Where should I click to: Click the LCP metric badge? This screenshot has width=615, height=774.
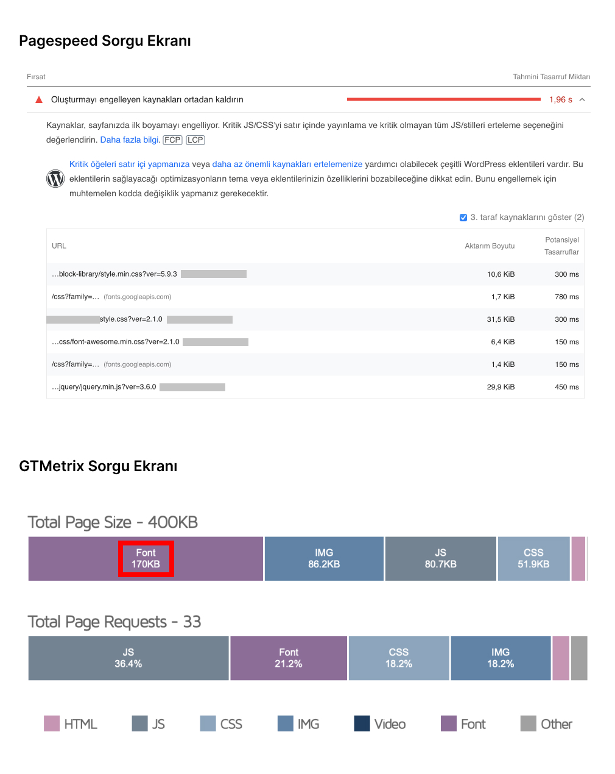(195, 140)
